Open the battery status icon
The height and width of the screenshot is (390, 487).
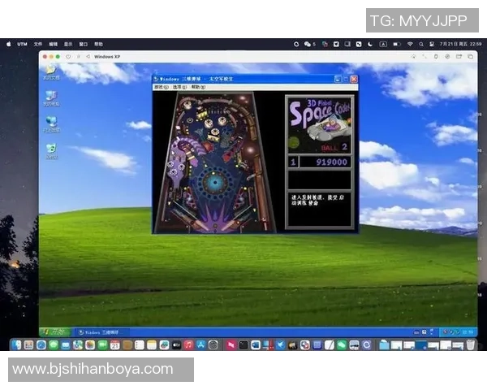pos(397,44)
